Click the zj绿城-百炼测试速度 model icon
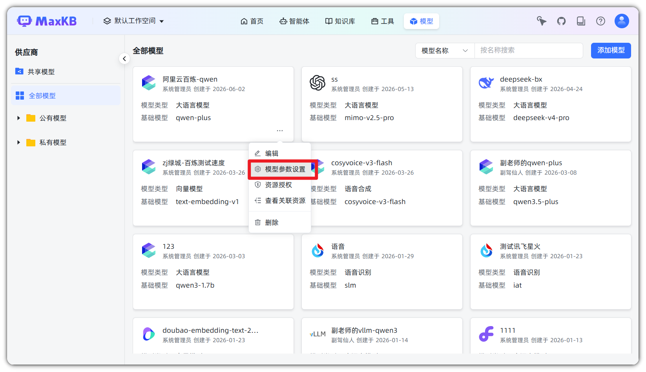Viewport: 646px width, 372px height. [149, 166]
